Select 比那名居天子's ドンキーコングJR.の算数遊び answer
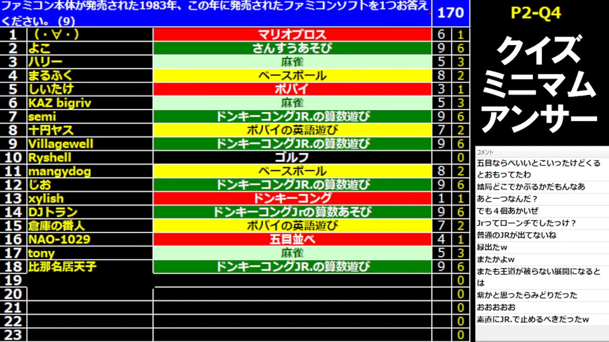Screen dimensions: 609x342 coord(292,267)
